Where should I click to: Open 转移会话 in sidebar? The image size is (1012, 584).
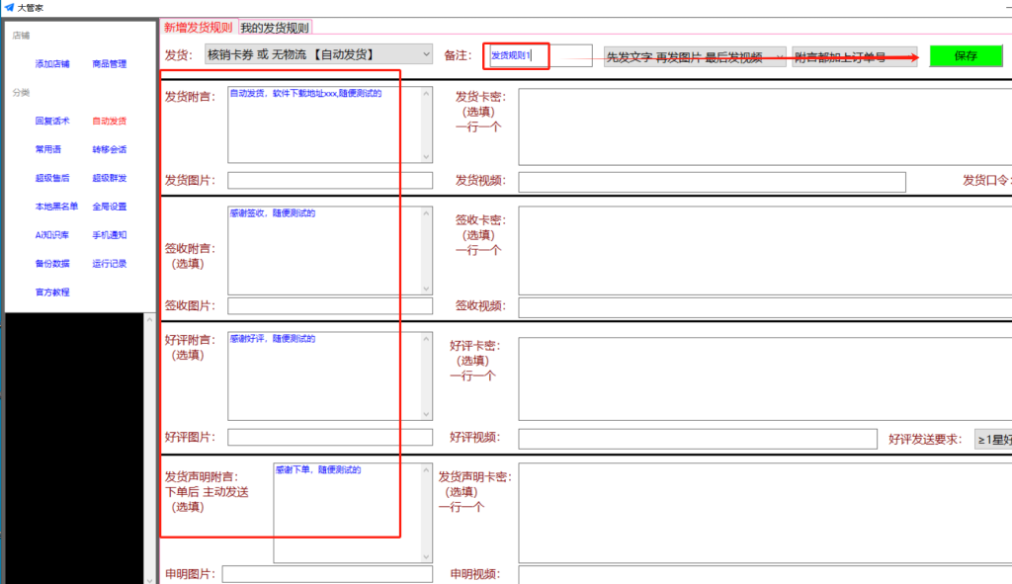coord(109,149)
